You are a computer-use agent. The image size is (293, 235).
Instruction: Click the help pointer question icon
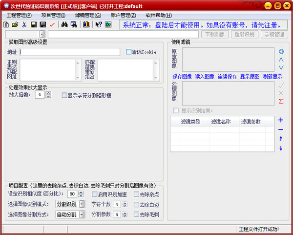[x=99, y=24]
